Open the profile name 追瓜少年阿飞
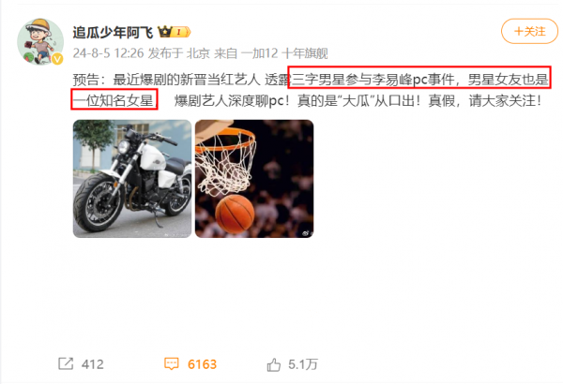 113,32
